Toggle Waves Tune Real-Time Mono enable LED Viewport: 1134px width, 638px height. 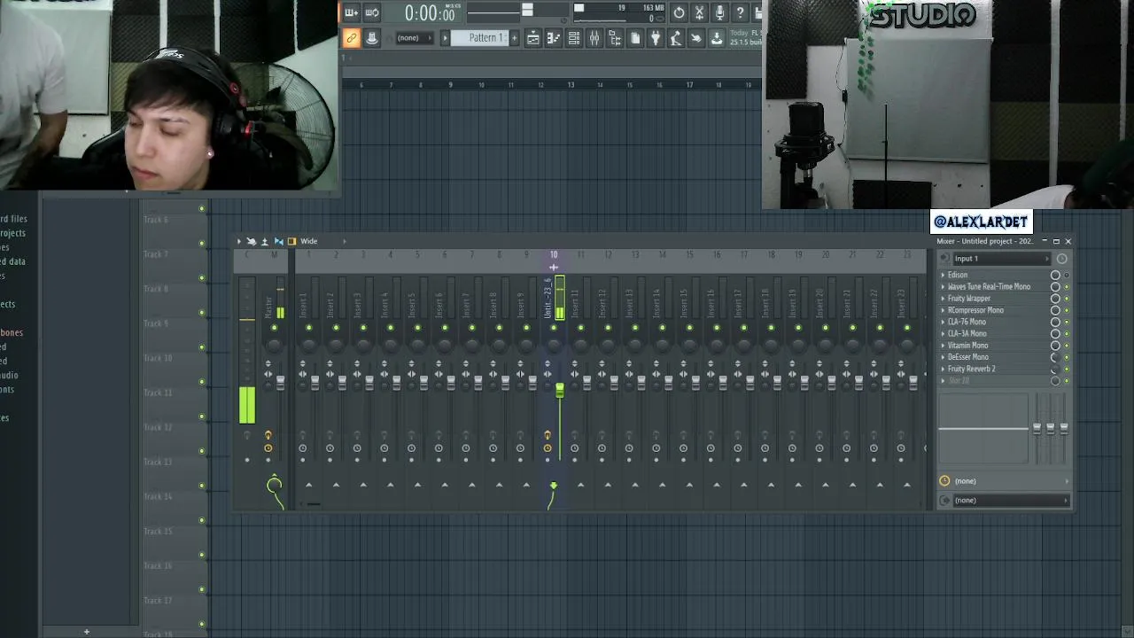1066,287
